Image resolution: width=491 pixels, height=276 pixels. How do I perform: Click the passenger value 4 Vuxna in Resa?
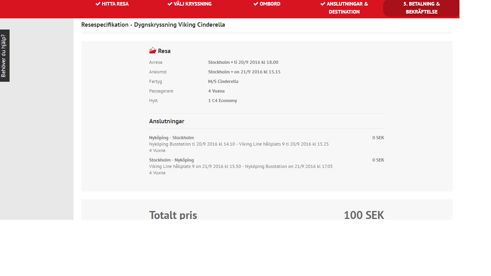pyautogui.click(x=216, y=91)
